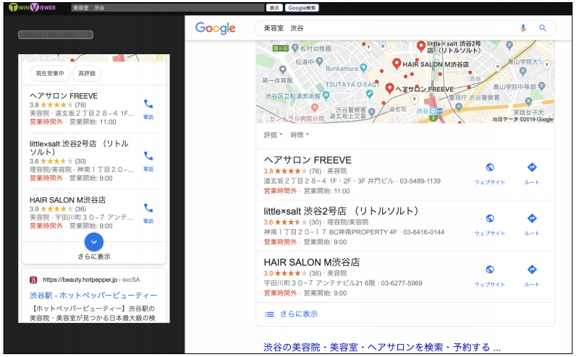This screenshot has height=357, width=576.
Task: Select the 現在営業中 filter chip
Action: [50, 74]
